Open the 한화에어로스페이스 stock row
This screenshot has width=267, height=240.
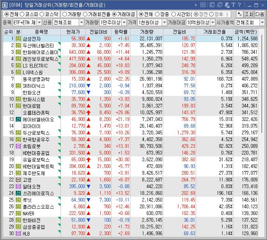(x=130, y=52)
